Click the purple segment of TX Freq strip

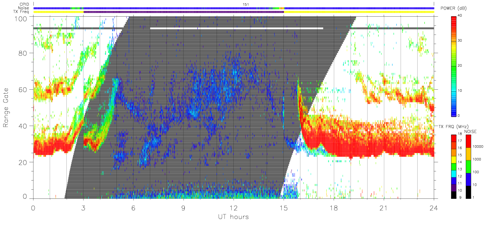(184, 12)
